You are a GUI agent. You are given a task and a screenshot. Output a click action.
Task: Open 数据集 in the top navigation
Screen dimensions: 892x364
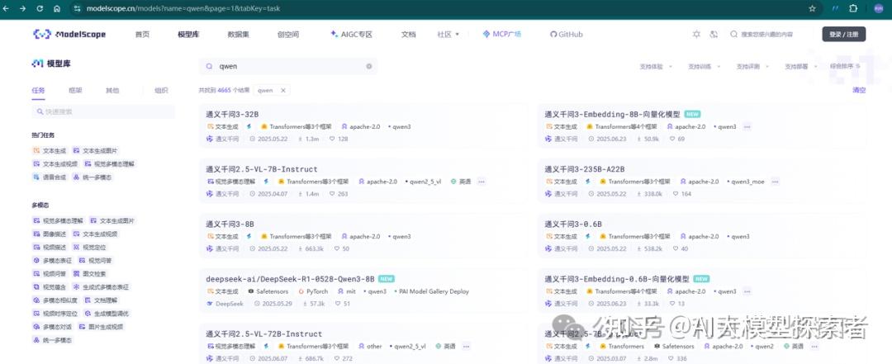pyautogui.click(x=239, y=34)
